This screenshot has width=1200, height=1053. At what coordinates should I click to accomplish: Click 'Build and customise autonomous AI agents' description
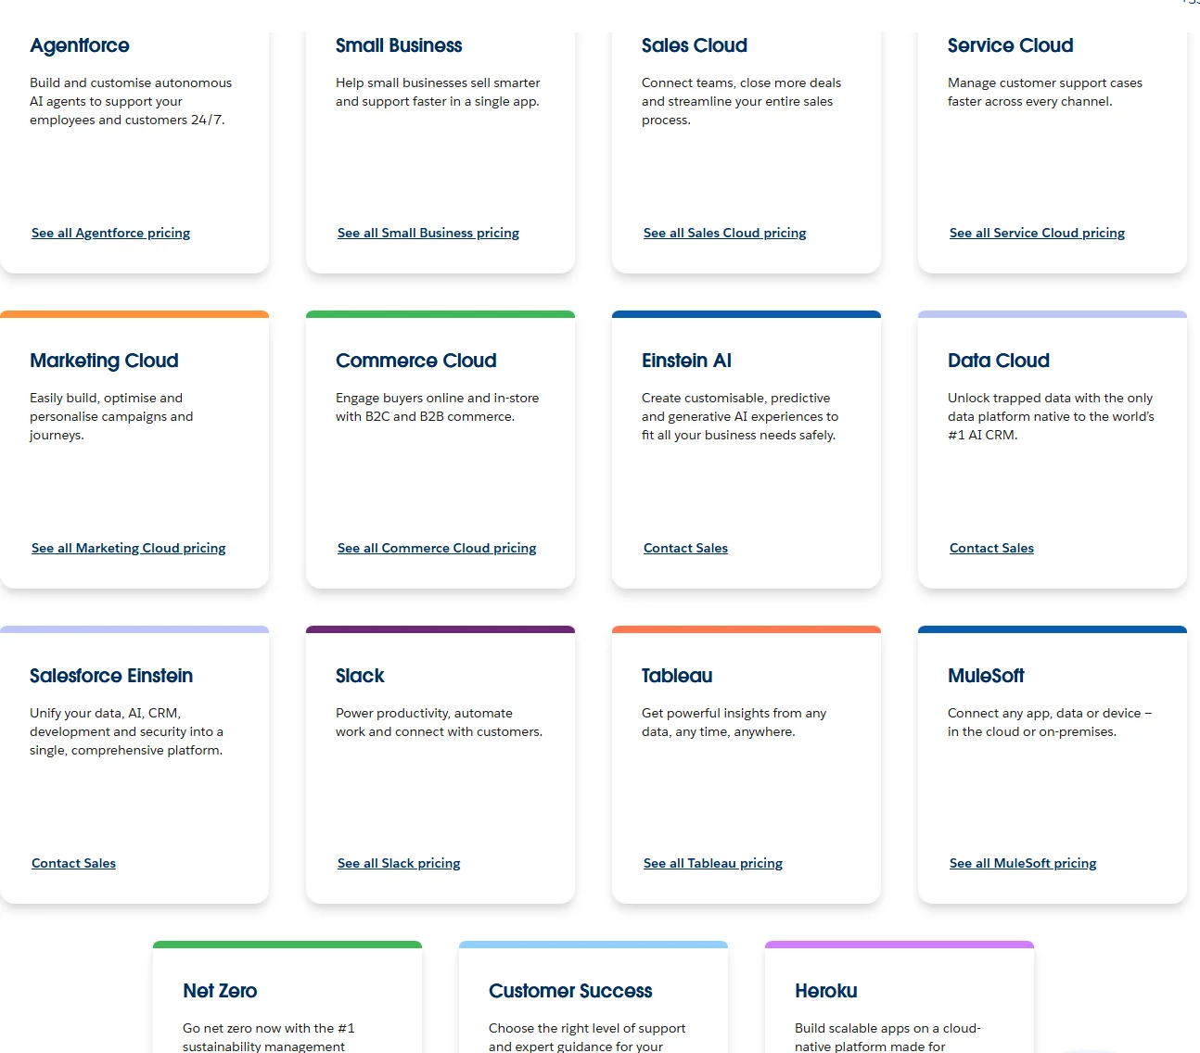[x=131, y=101]
